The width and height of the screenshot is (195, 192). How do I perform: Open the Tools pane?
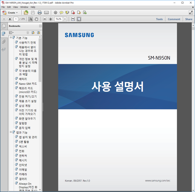point(159,19)
